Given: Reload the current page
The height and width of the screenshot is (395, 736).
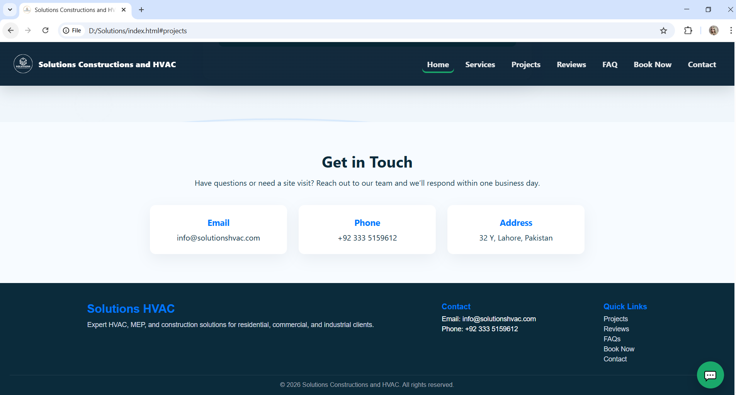Looking at the screenshot, I should point(46,30).
